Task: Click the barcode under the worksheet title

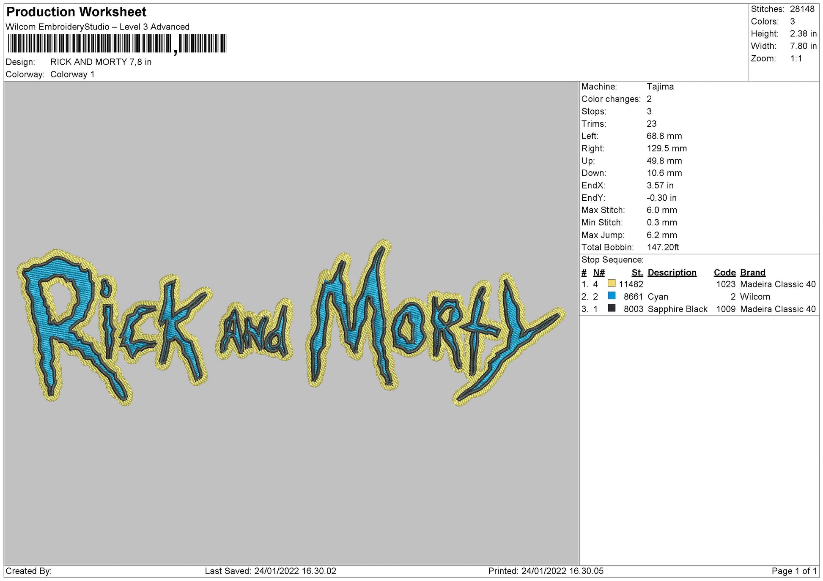Action: [x=117, y=44]
